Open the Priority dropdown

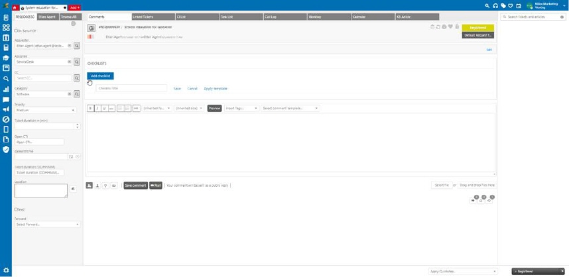45,110
